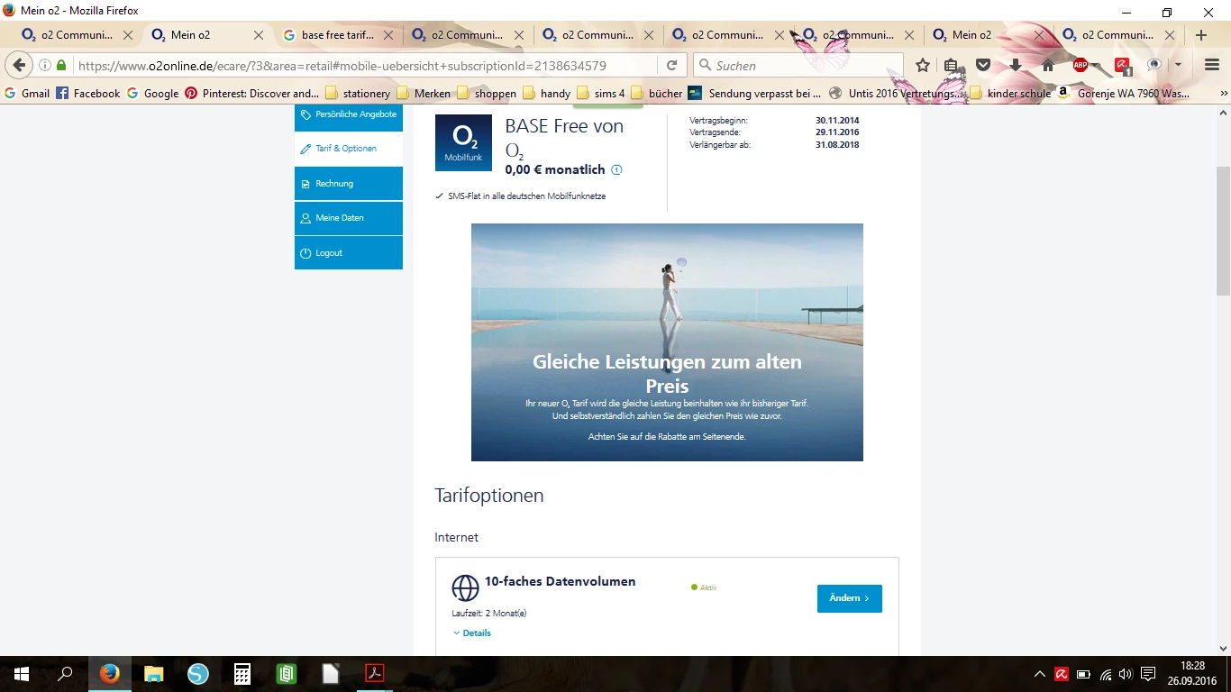Open the Pocket icon in toolbar
The height and width of the screenshot is (692, 1231).
click(983, 66)
